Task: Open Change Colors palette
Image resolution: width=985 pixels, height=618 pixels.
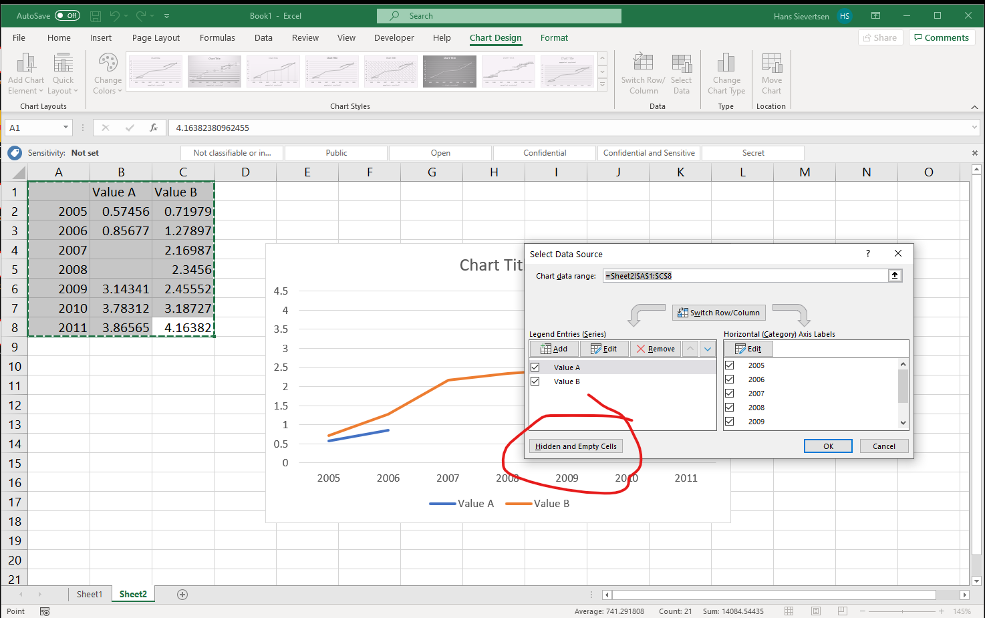Action: coord(108,74)
